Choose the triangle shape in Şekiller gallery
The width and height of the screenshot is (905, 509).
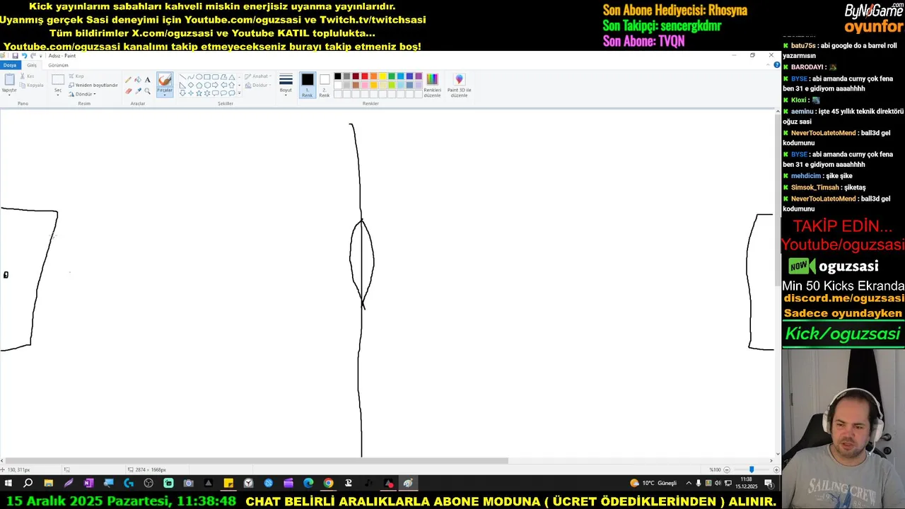click(231, 78)
